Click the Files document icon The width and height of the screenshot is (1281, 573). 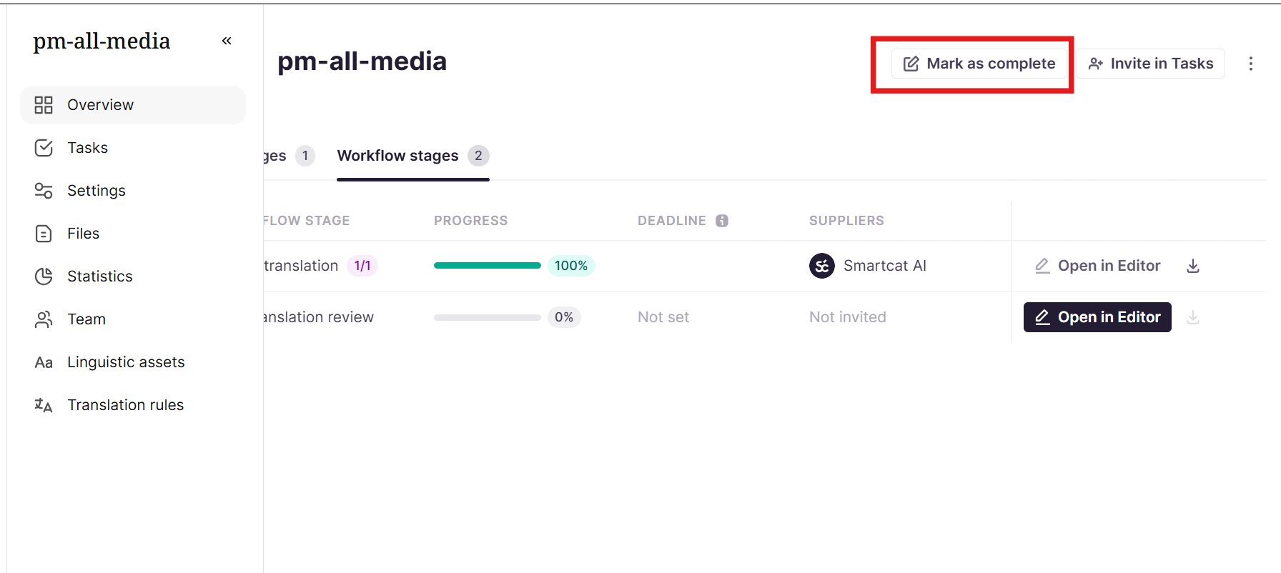click(x=44, y=234)
